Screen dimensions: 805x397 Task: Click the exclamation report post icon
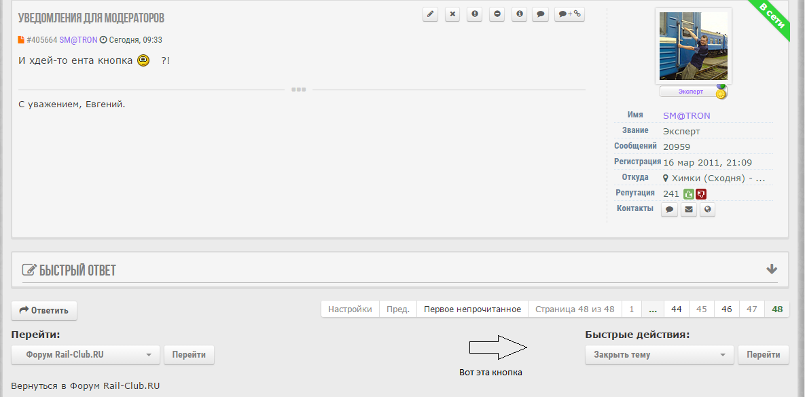(475, 14)
